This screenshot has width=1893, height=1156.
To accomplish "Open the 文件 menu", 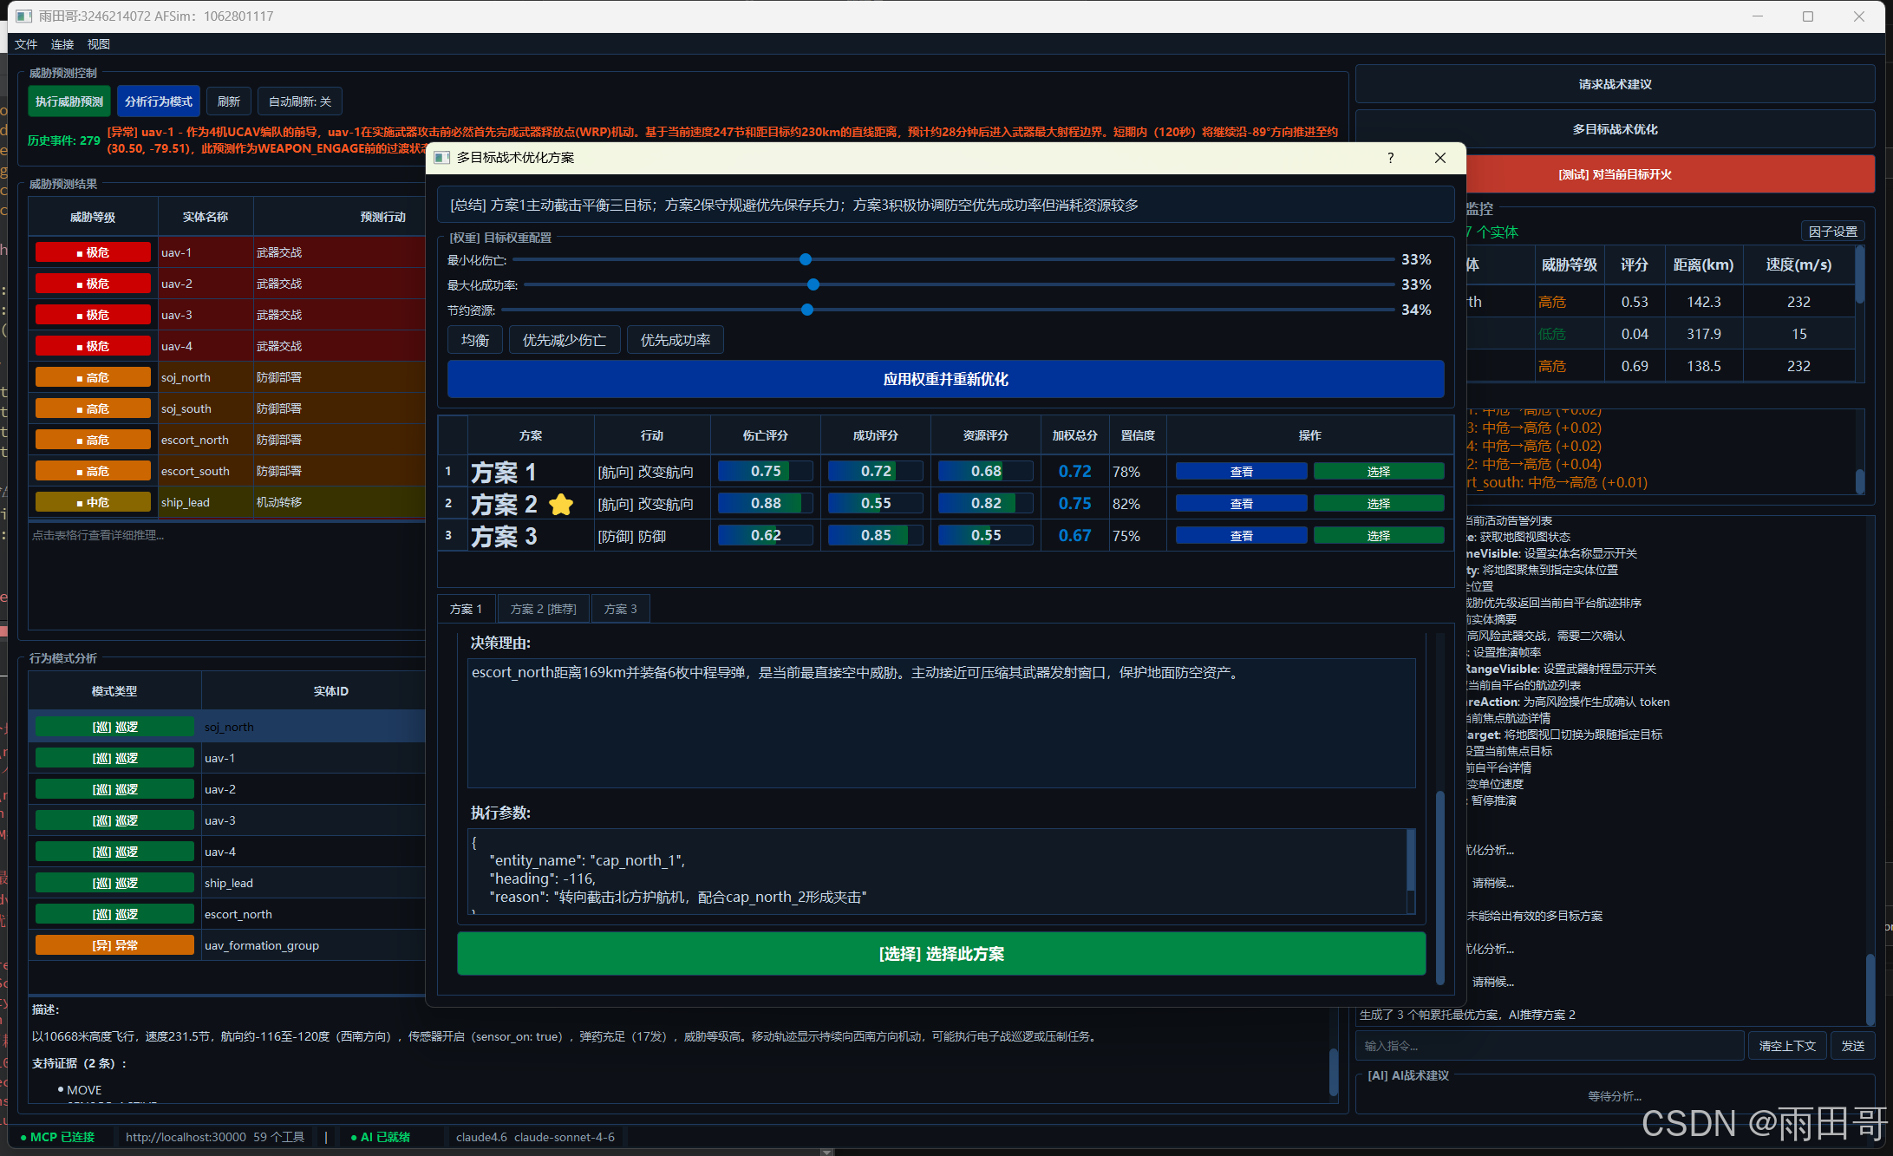I will [26, 44].
